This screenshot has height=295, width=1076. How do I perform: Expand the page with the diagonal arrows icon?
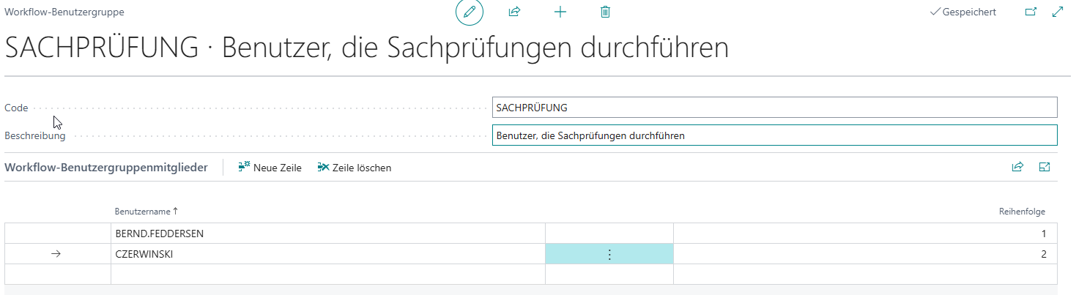click(x=1057, y=12)
